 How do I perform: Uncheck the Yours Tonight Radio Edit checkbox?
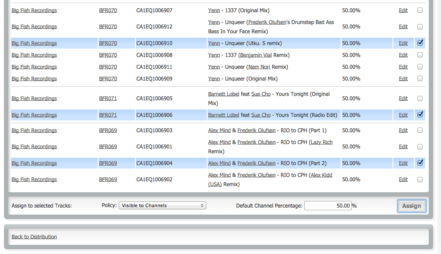tap(420, 115)
